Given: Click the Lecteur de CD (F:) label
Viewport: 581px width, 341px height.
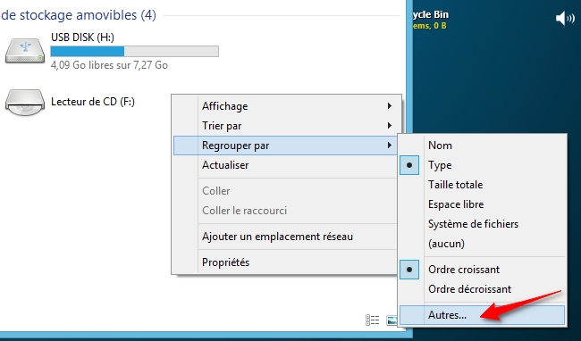Looking at the screenshot, I should 93,102.
